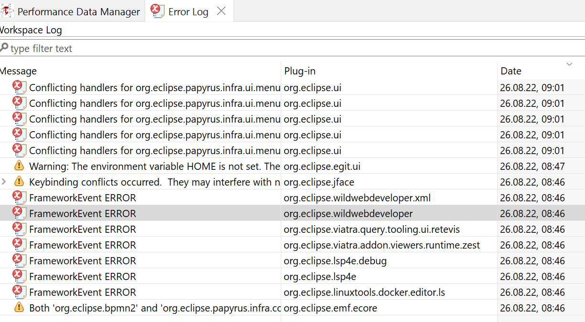
Task: Sort the log by the Message column header
Action: point(140,71)
